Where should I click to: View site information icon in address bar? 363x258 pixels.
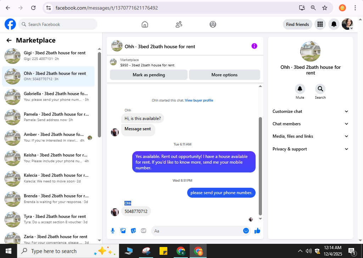[48, 8]
